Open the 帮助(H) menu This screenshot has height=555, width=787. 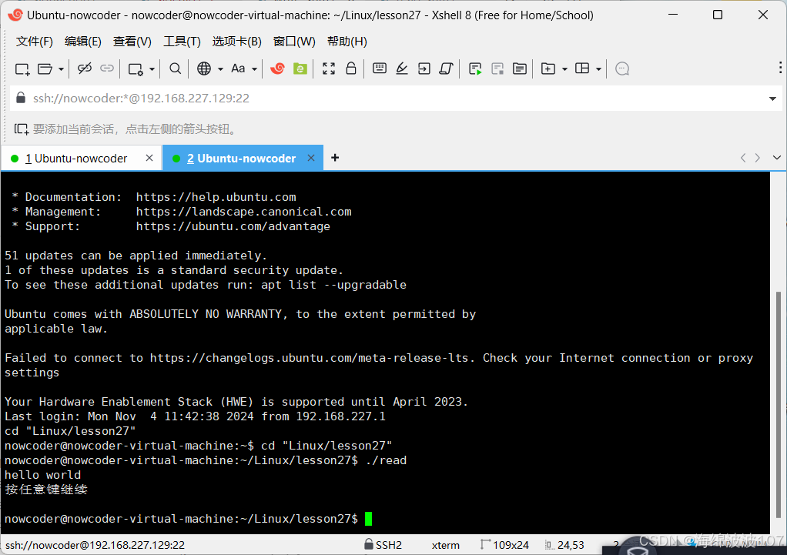tap(347, 41)
